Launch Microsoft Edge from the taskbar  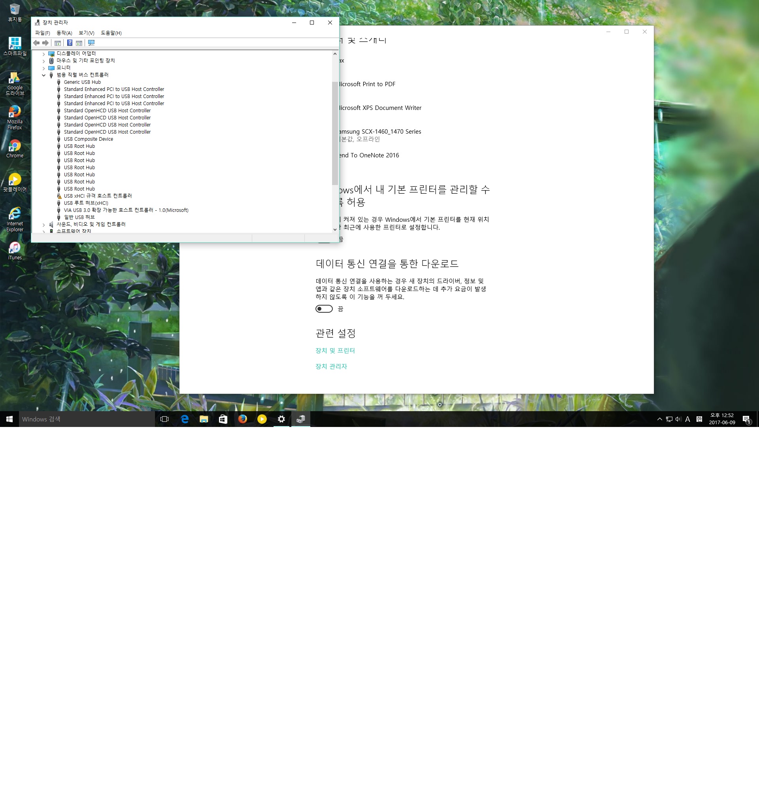click(x=185, y=419)
